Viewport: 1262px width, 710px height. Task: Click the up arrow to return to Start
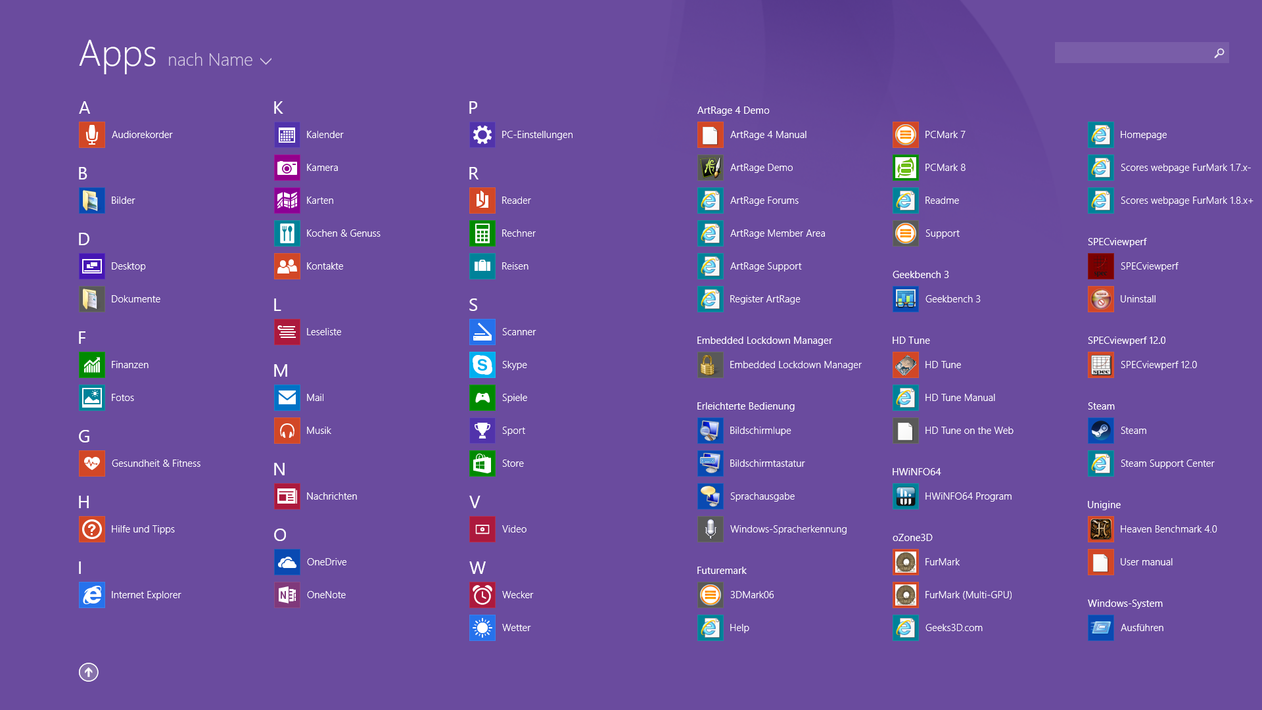pos(89,672)
